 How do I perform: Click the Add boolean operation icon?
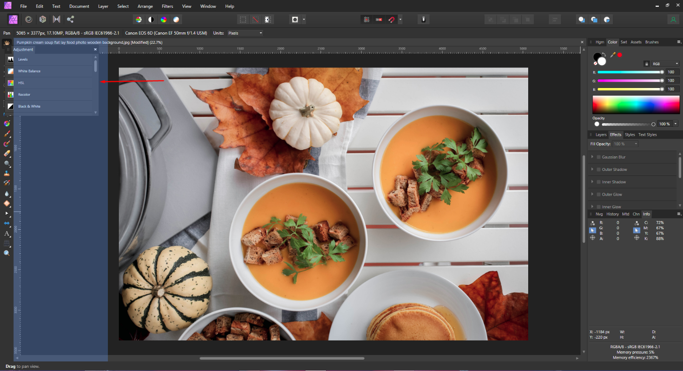pos(581,20)
